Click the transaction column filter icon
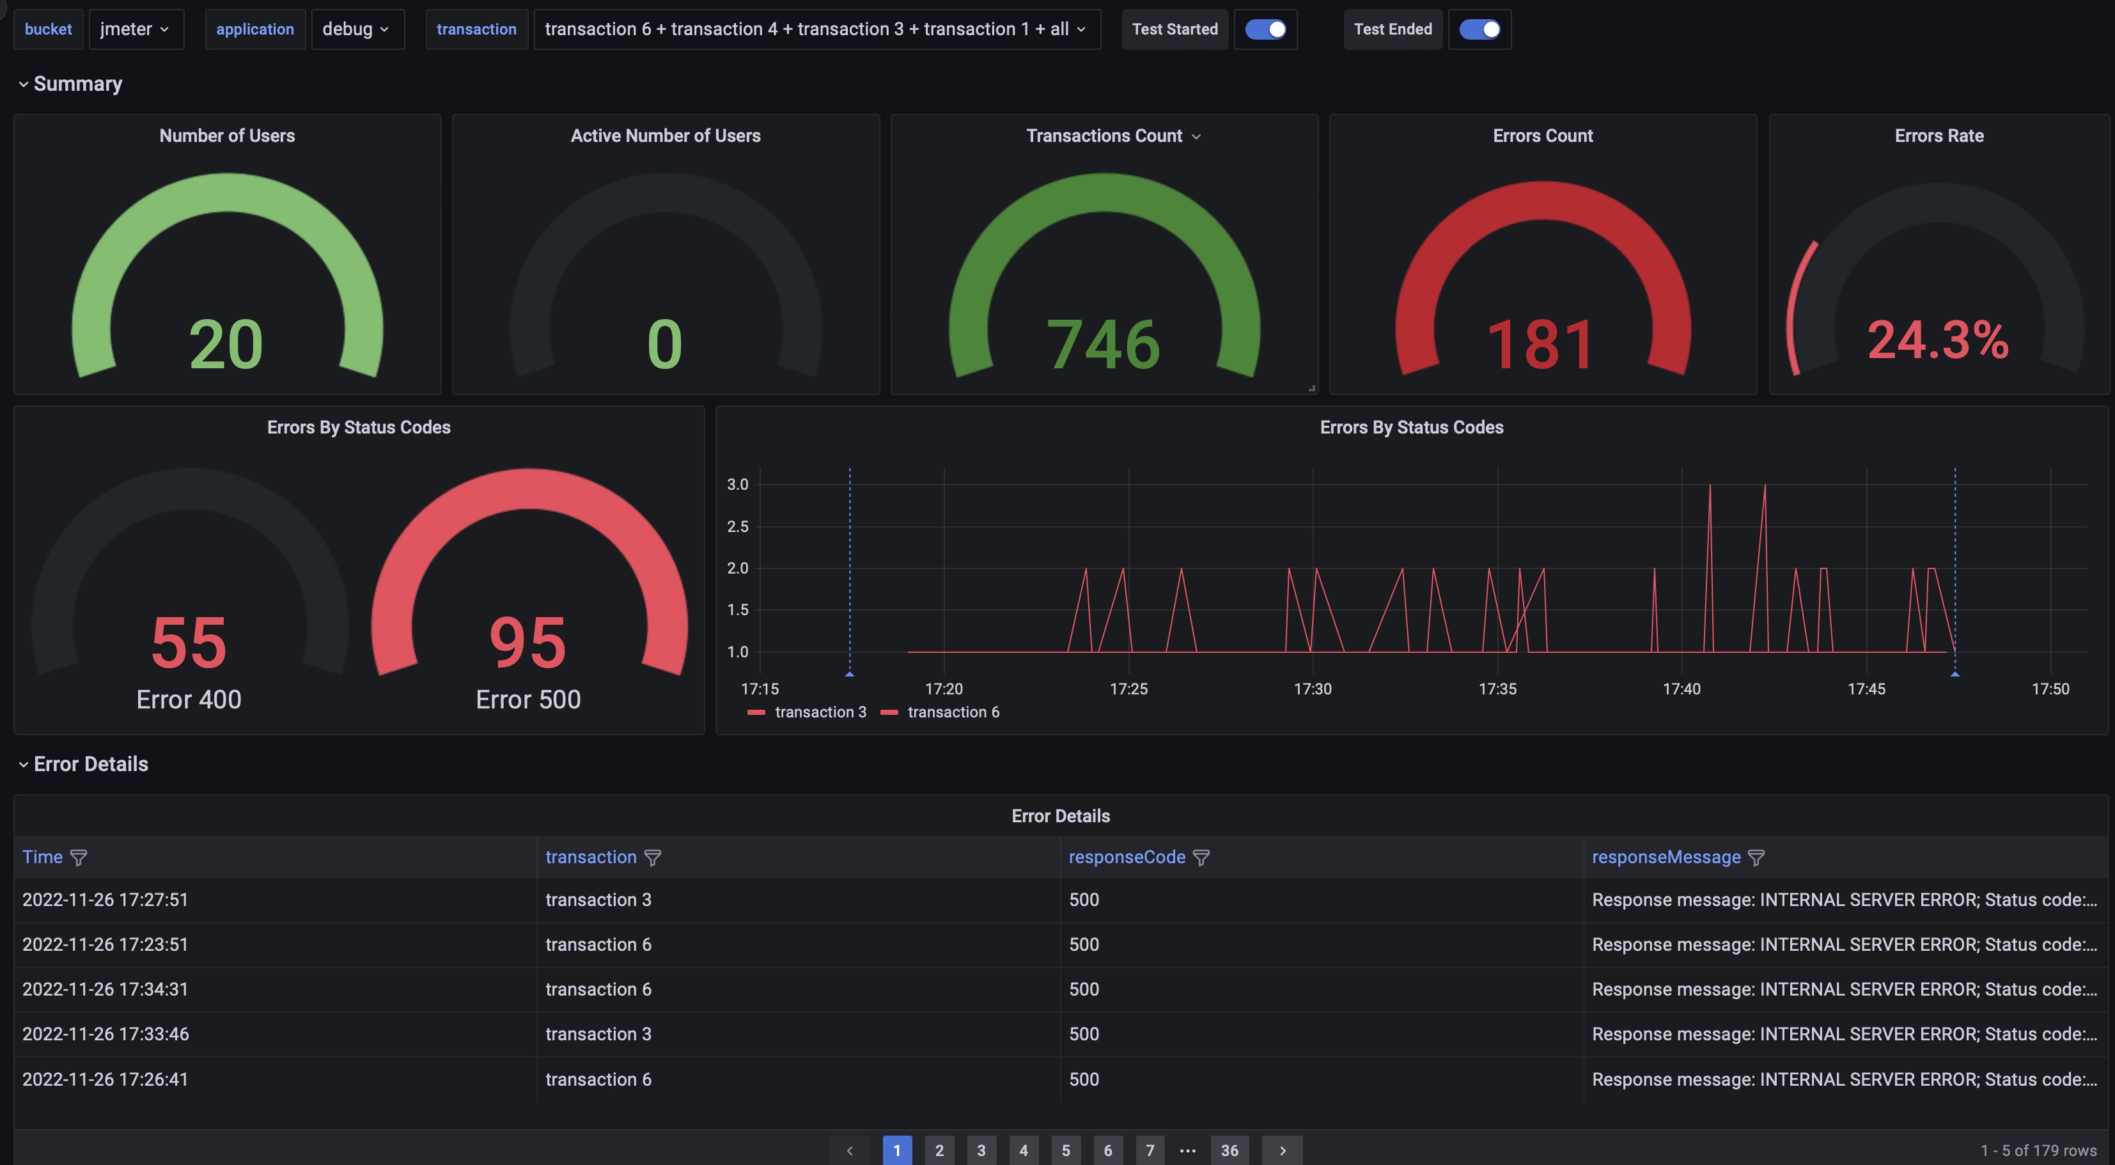Image resolution: width=2115 pixels, height=1165 pixels. point(653,857)
